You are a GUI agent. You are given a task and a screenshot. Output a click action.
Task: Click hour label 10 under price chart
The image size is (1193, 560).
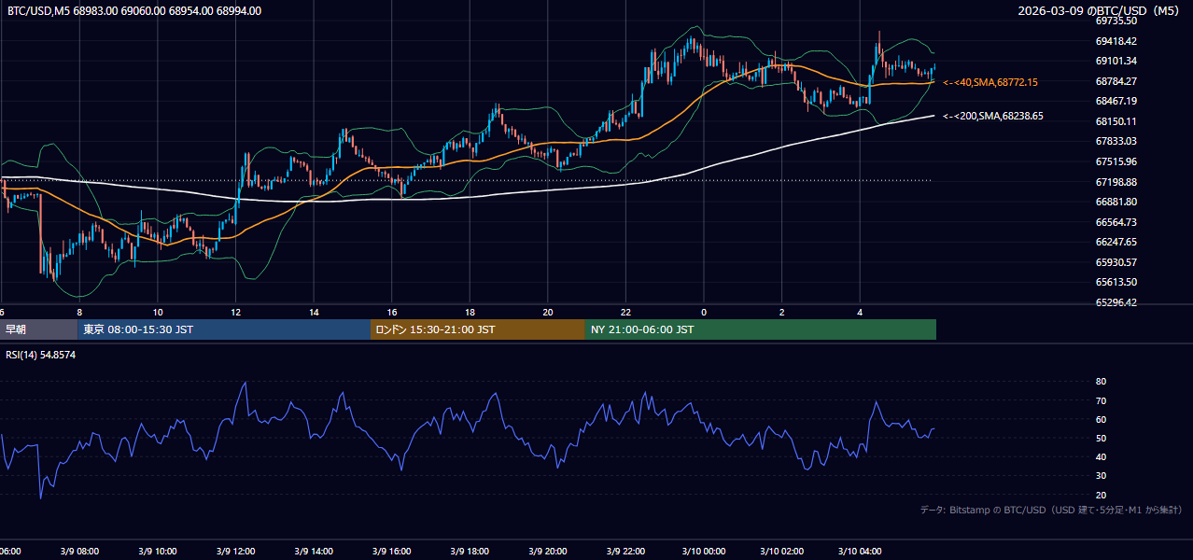(x=158, y=312)
